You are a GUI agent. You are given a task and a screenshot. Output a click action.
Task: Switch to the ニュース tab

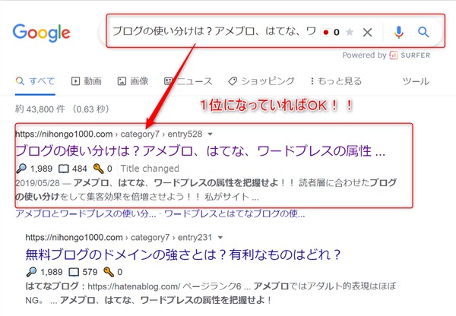pos(188,81)
